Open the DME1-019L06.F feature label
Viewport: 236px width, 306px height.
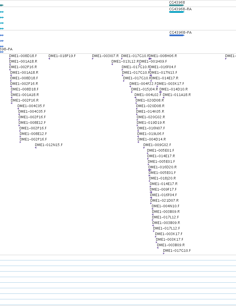pos(151,134)
